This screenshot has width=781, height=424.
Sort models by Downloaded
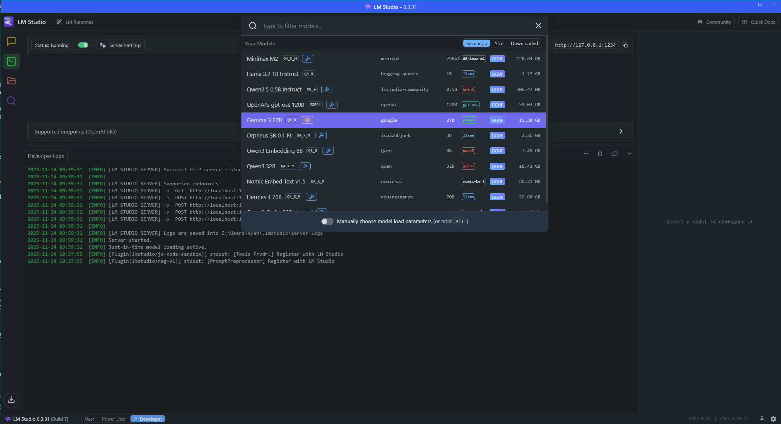tap(524, 43)
